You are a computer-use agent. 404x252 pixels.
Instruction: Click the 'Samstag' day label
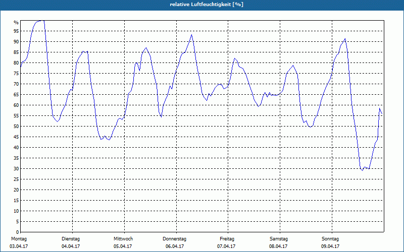coord(279,239)
